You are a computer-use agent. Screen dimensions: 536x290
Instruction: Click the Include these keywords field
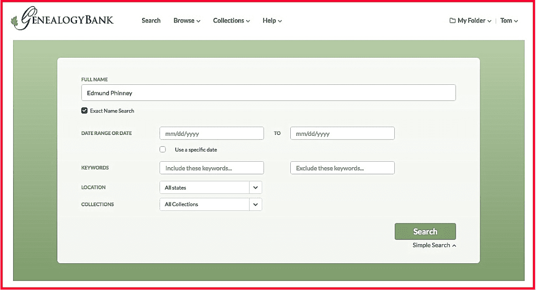coord(211,168)
